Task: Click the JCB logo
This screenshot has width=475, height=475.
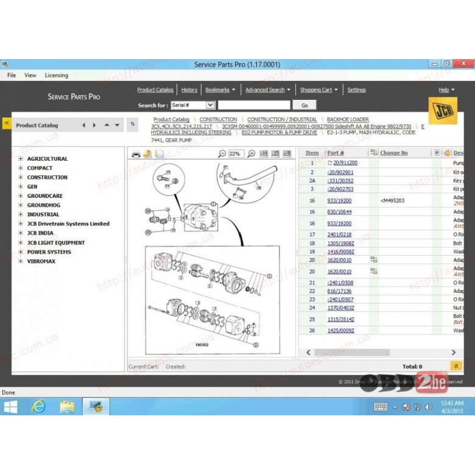Action: (443, 111)
